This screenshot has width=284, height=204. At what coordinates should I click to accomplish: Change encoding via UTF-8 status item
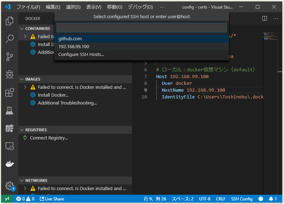[205, 199]
